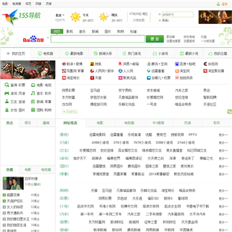Focus the Baidu search text box

98,39
